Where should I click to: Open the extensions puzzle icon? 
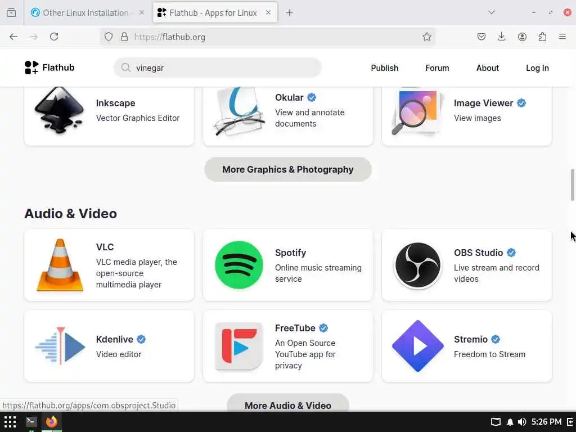tap(542, 37)
